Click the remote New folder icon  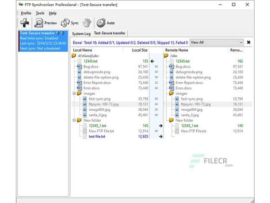[171, 120]
